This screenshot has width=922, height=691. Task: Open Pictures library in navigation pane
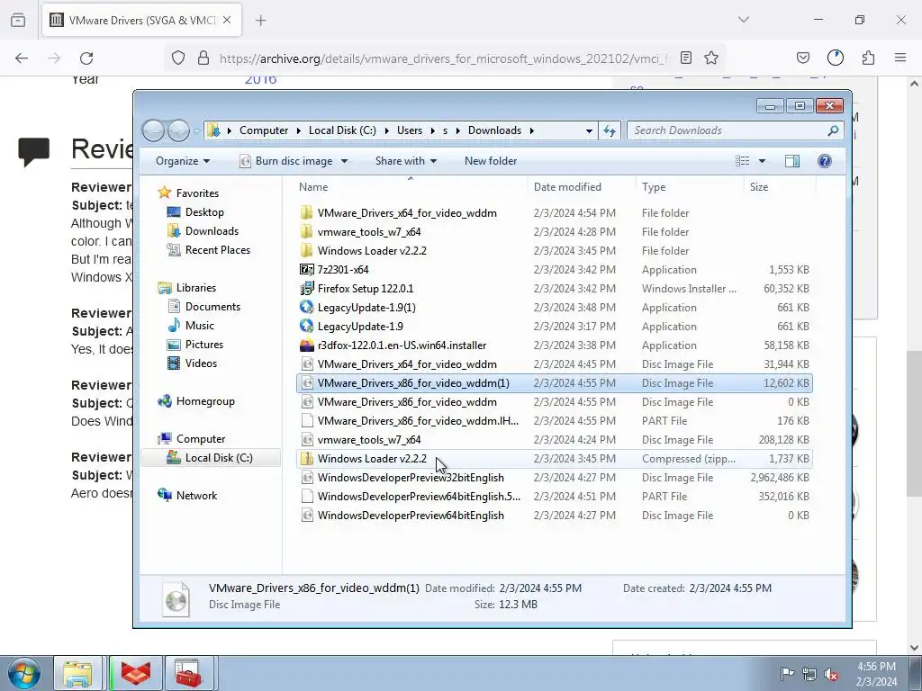tap(204, 345)
